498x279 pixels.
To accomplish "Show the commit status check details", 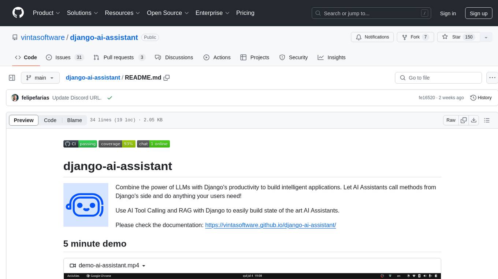I will click(109, 98).
